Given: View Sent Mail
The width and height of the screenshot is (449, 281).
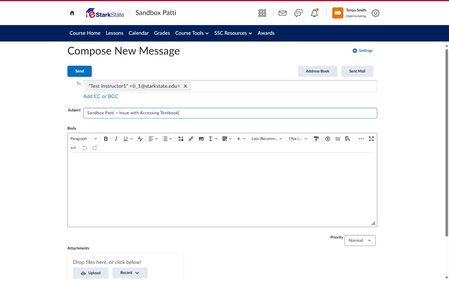Looking at the screenshot, I should pos(357,71).
